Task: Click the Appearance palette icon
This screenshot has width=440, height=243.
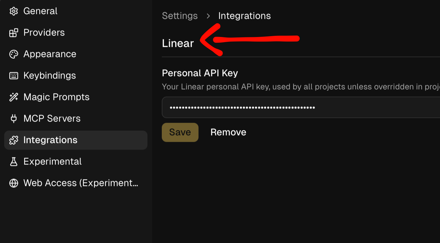Action: tap(14, 54)
